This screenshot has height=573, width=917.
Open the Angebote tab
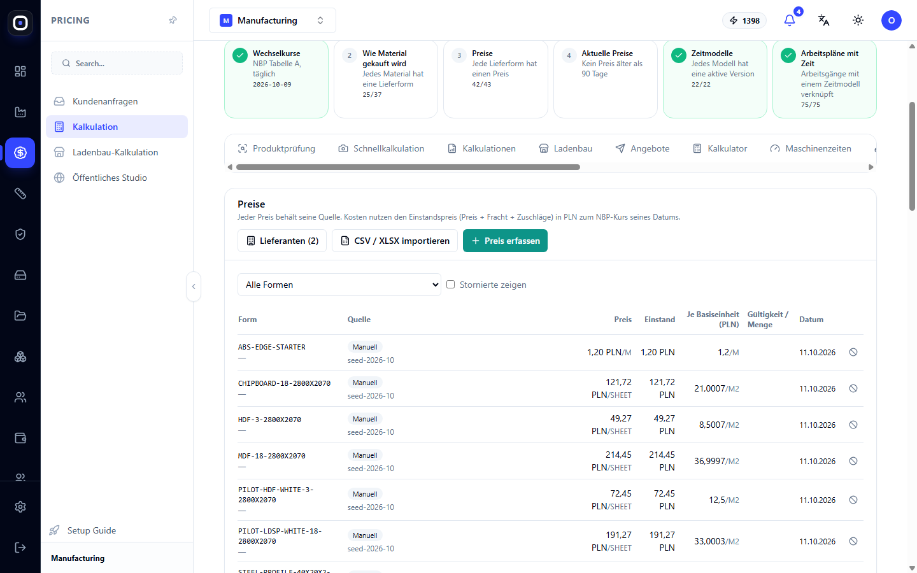tap(643, 148)
